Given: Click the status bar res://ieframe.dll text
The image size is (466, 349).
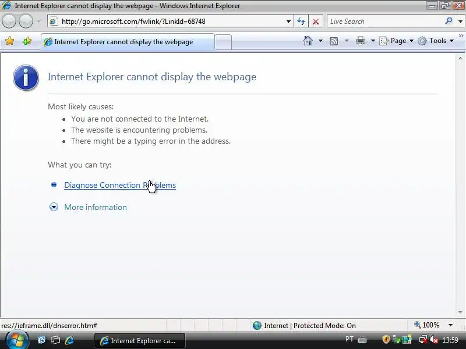Looking at the screenshot, I should pos(50,326).
